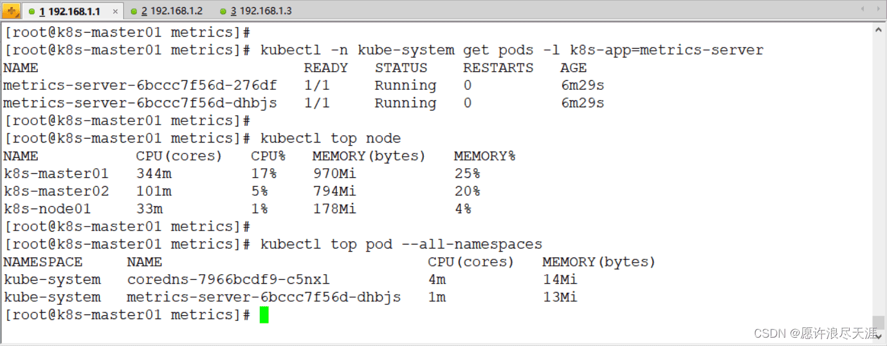Click the terminal scrollbar up arrow
This screenshot has width=887, height=346.
click(x=879, y=30)
